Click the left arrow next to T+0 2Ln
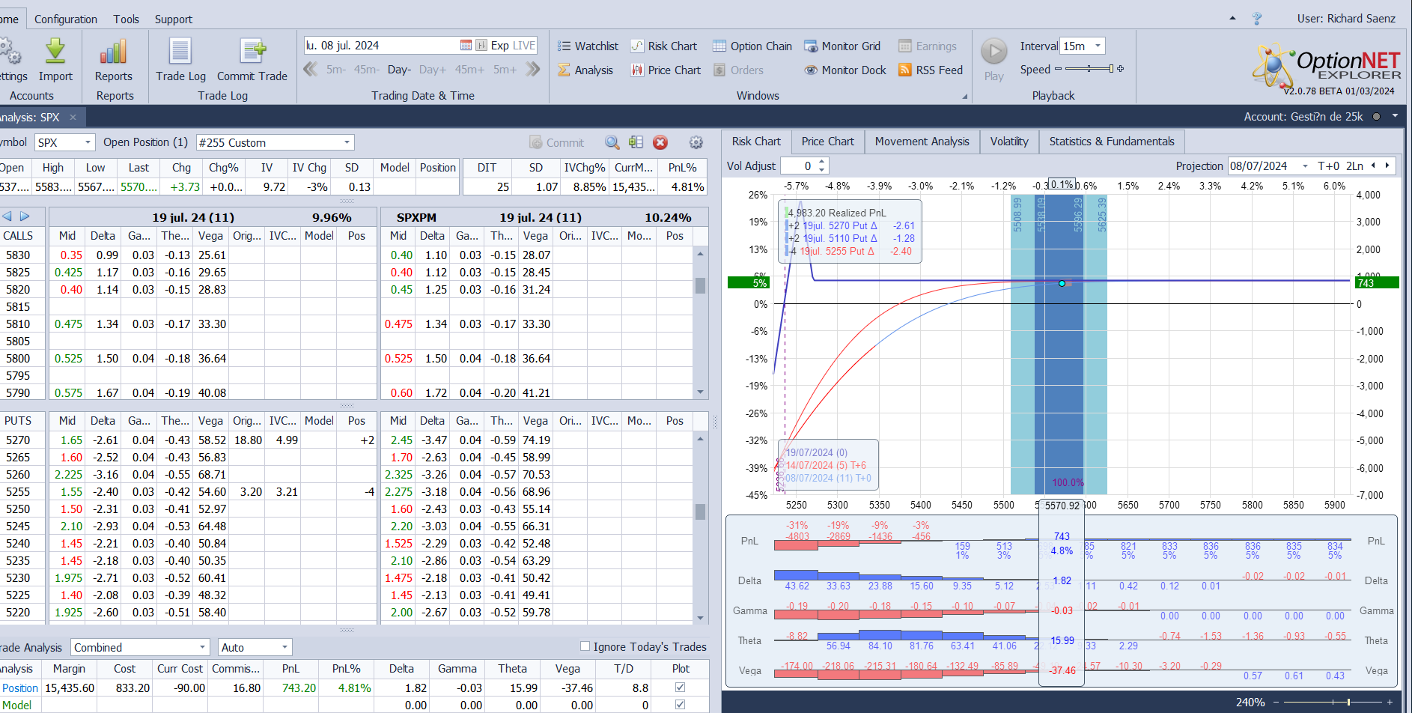This screenshot has width=1412, height=713. pos(1373,166)
